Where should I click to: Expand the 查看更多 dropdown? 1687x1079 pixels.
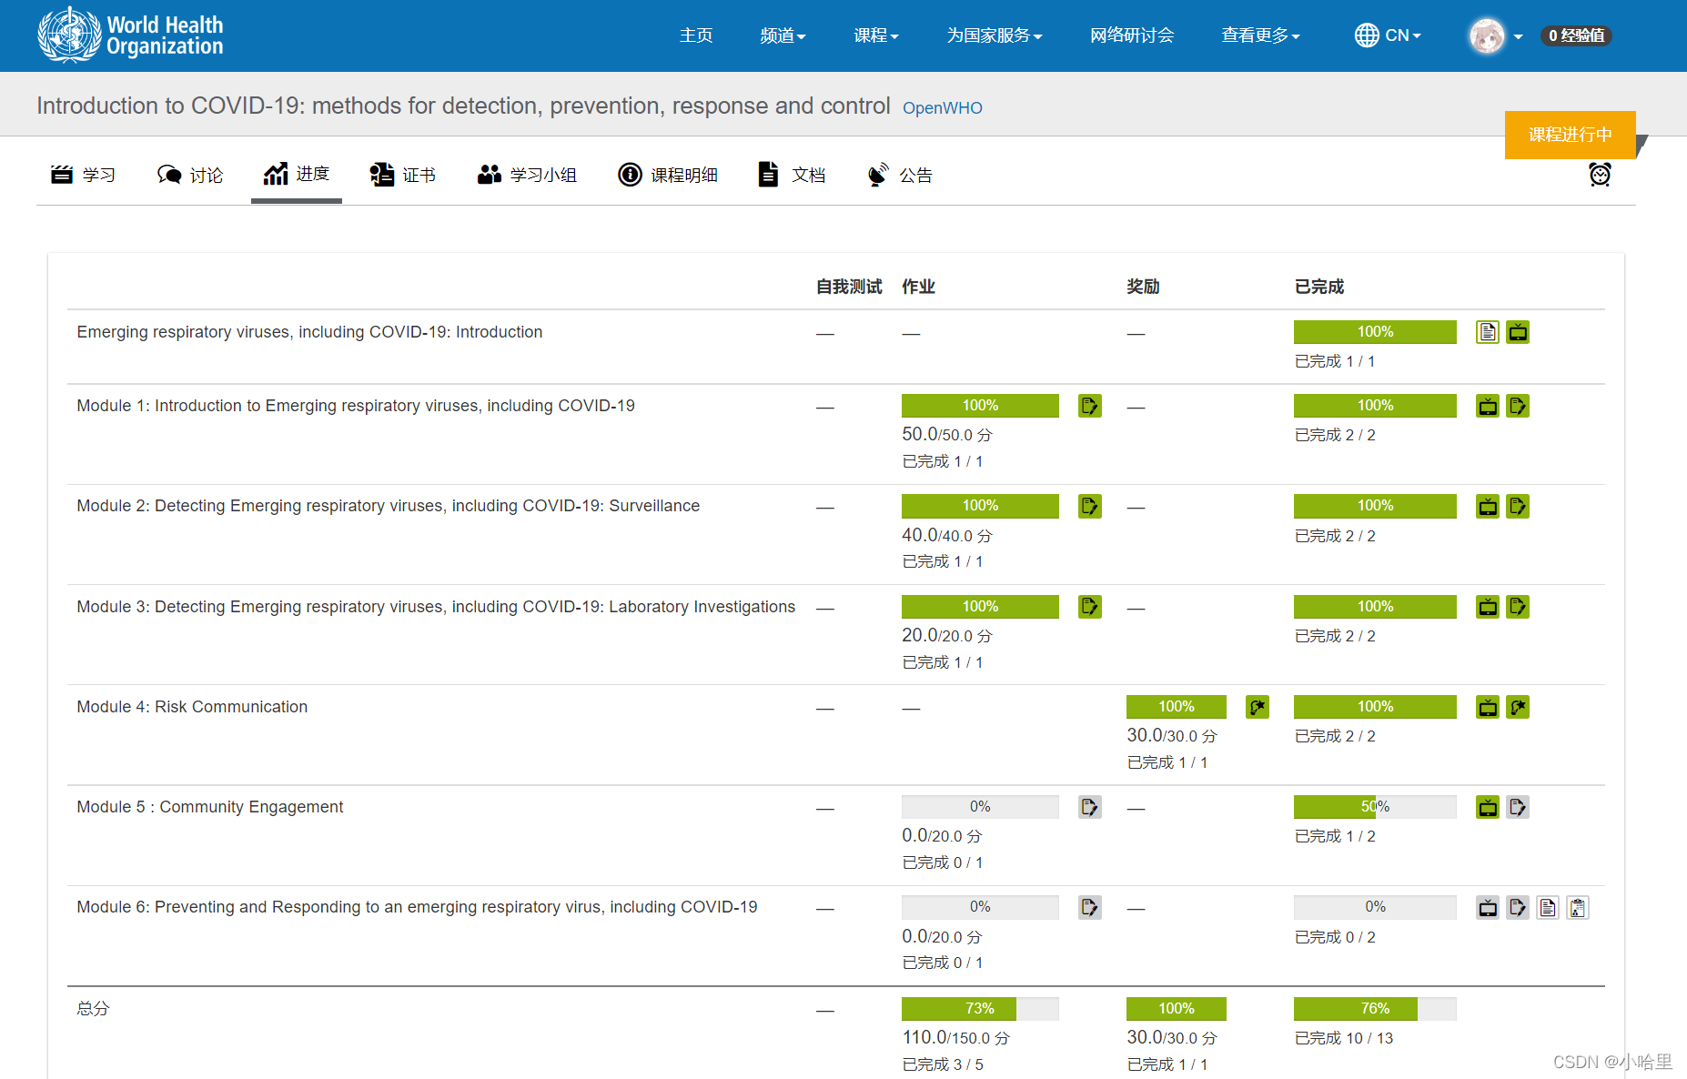coord(1260,35)
